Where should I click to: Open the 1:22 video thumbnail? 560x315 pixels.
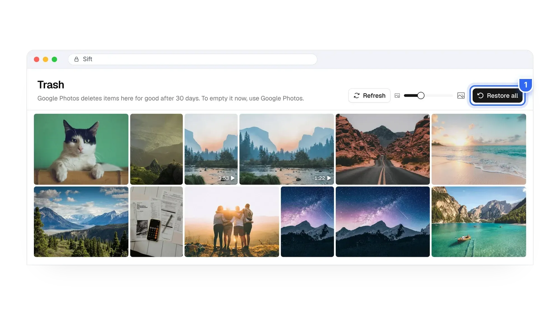287,149
